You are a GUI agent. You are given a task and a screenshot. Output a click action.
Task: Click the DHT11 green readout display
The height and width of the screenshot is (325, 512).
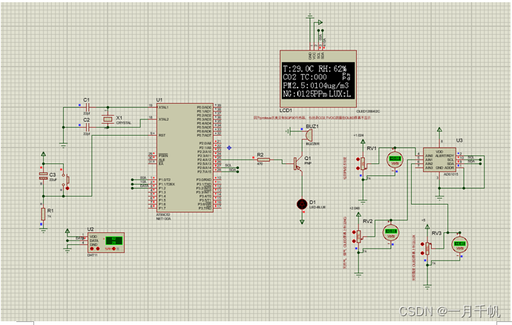(x=114, y=240)
